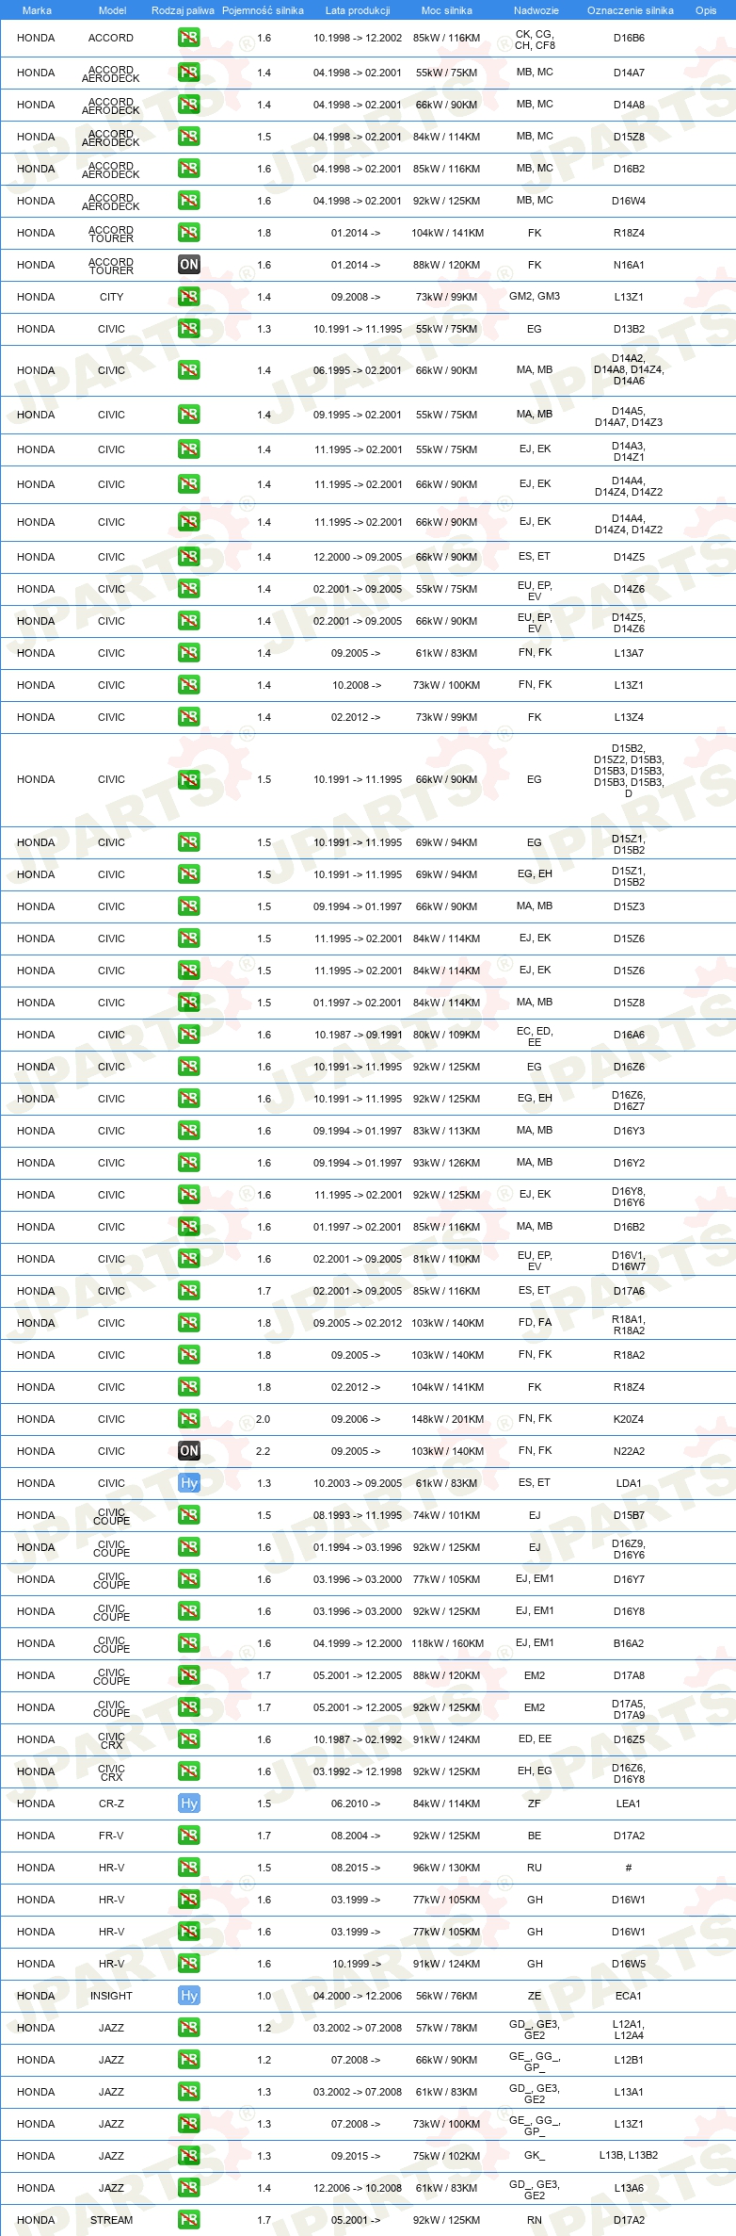Click the GM2, GM3 body cell
Image resolution: width=736 pixels, height=2236 pixels.
click(x=535, y=296)
